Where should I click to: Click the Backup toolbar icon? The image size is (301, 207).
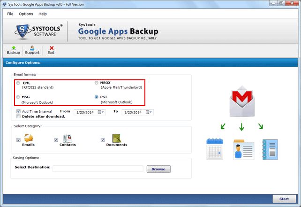pos(13,50)
